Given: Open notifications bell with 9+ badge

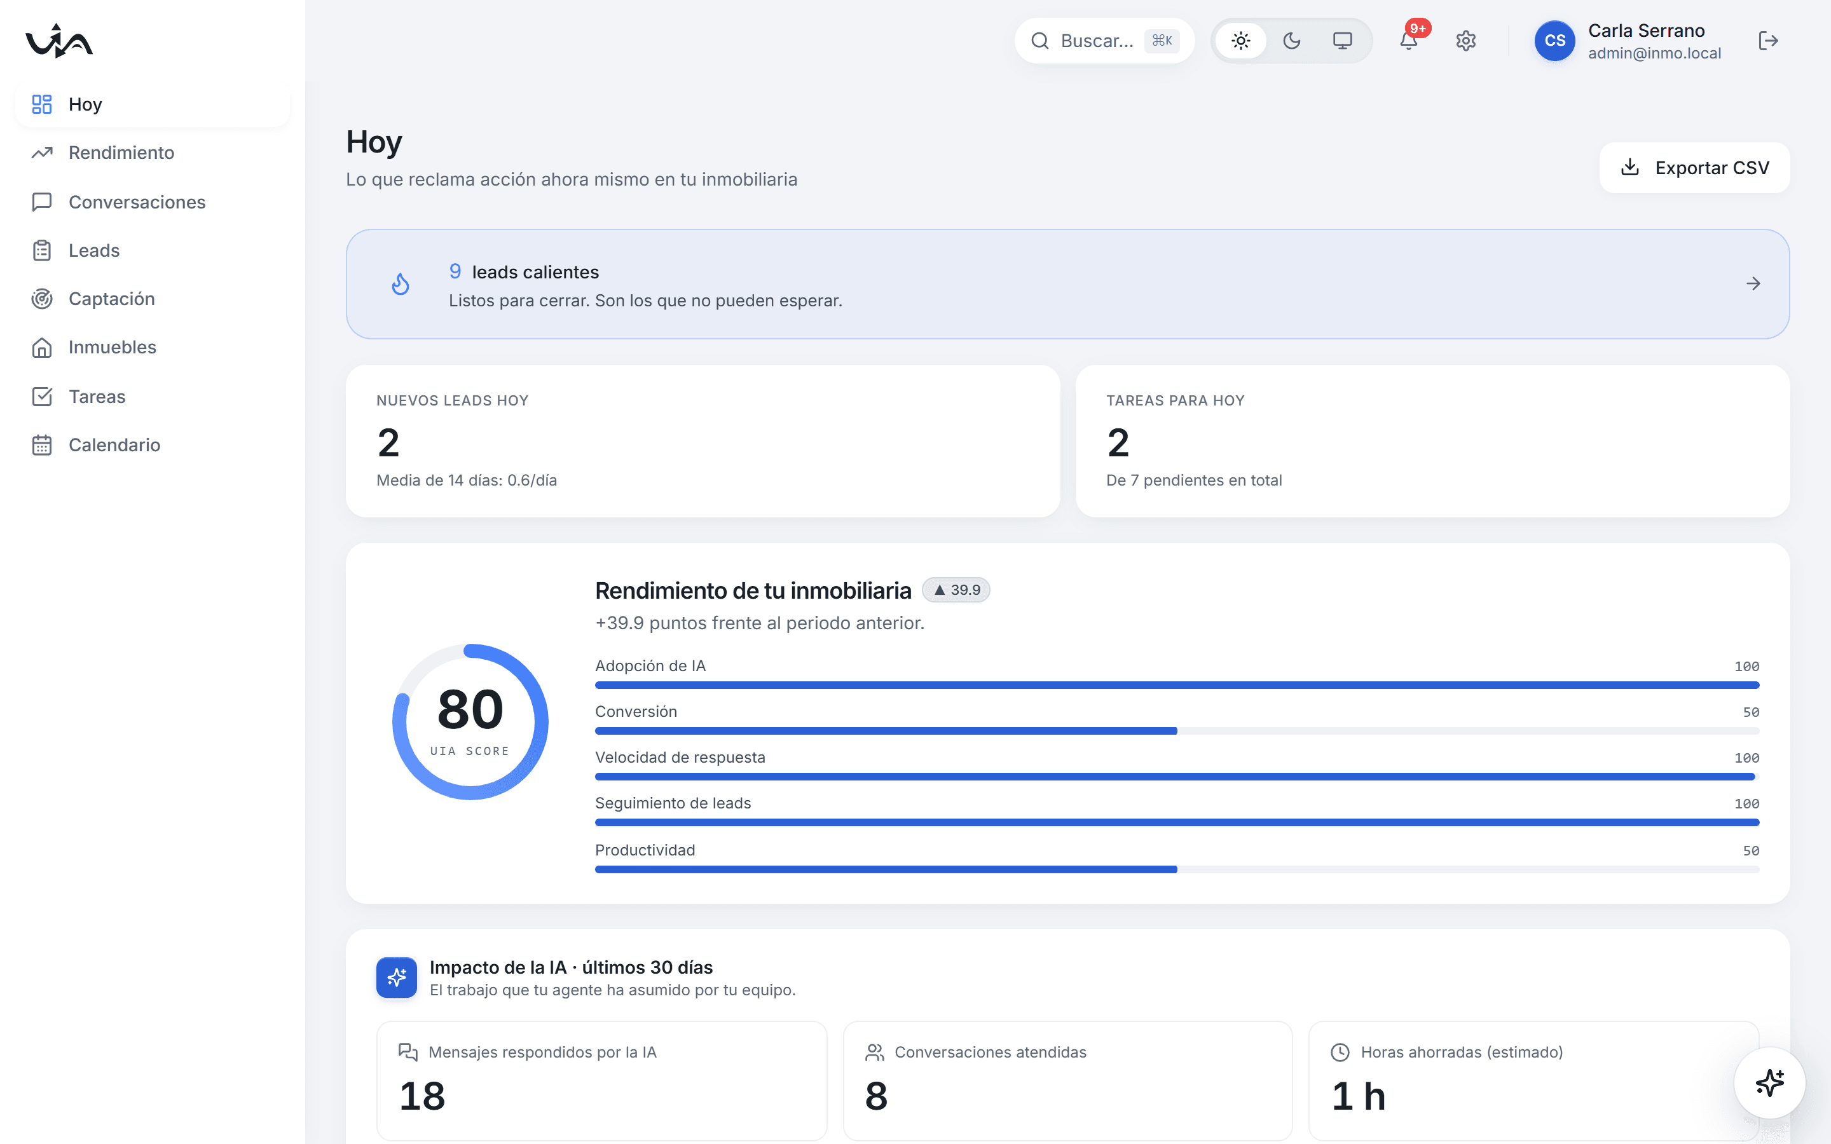Looking at the screenshot, I should (1409, 41).
